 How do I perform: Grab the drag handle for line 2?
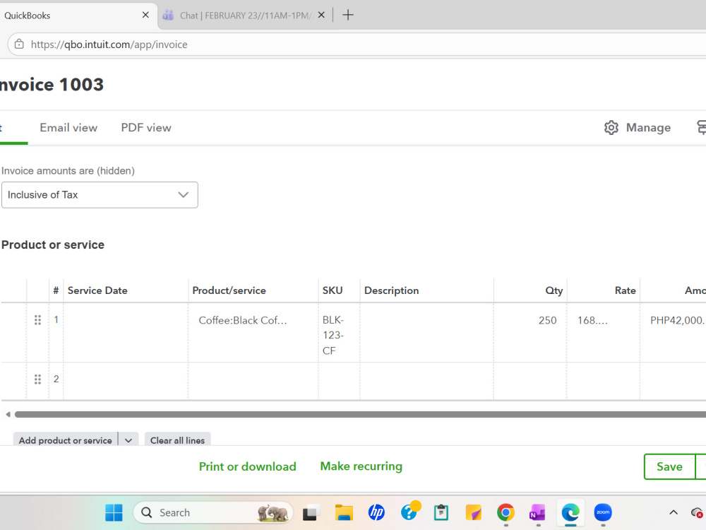[x=38, y=379]
